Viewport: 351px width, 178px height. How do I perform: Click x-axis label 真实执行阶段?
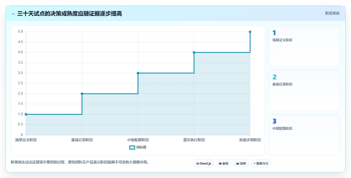point(194,140)
